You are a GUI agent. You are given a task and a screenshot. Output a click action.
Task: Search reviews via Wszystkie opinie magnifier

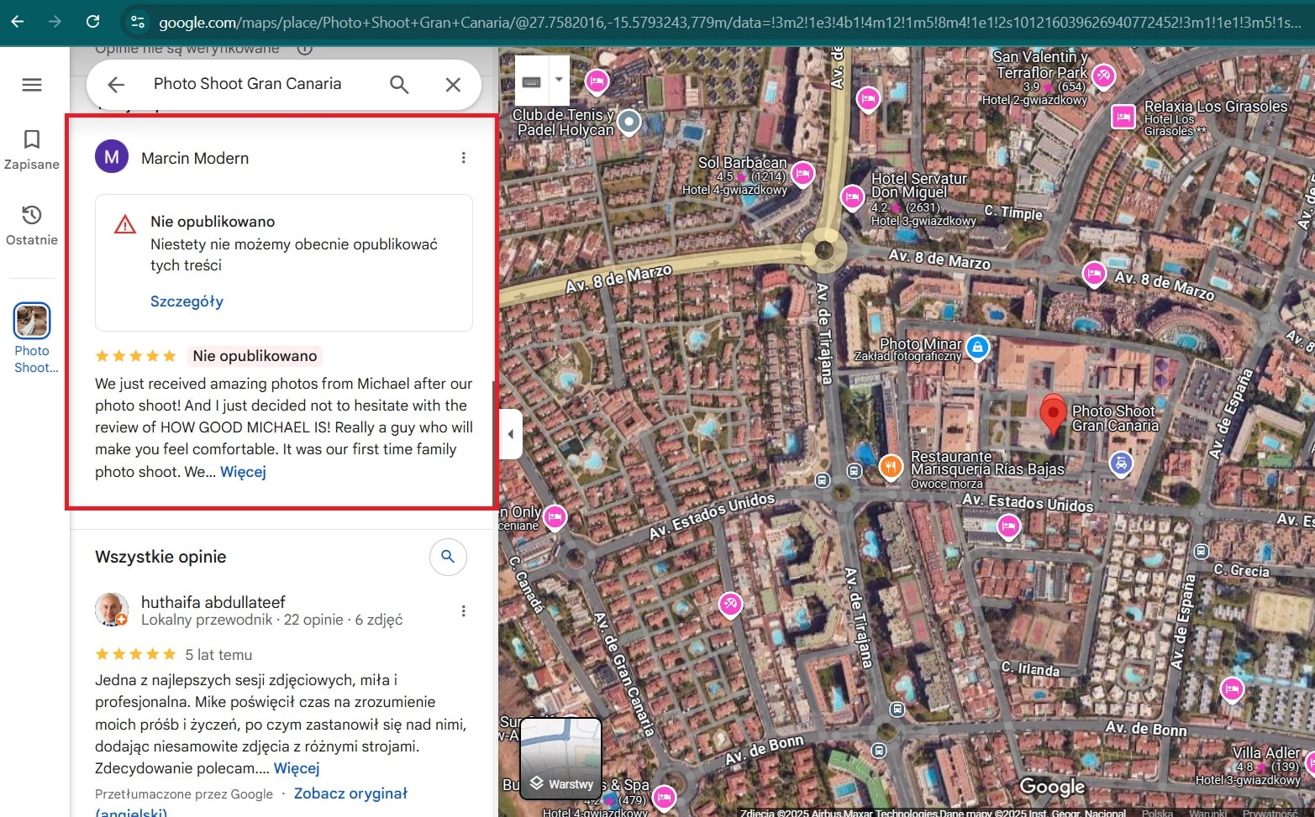[448, 557]
